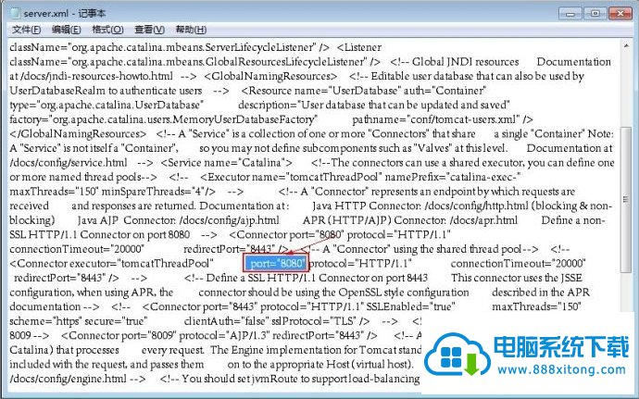This screenshot has height=399, width=639.
Task: Click text /docs/apr.html
Action: point(483,220)
